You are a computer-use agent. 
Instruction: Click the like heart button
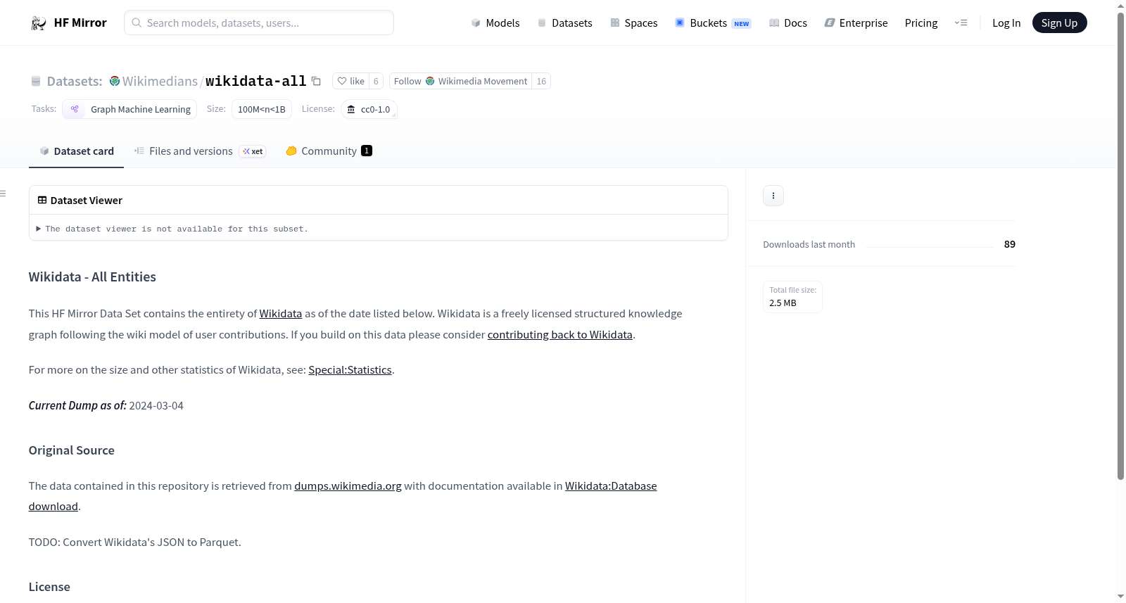click(350, 82)
